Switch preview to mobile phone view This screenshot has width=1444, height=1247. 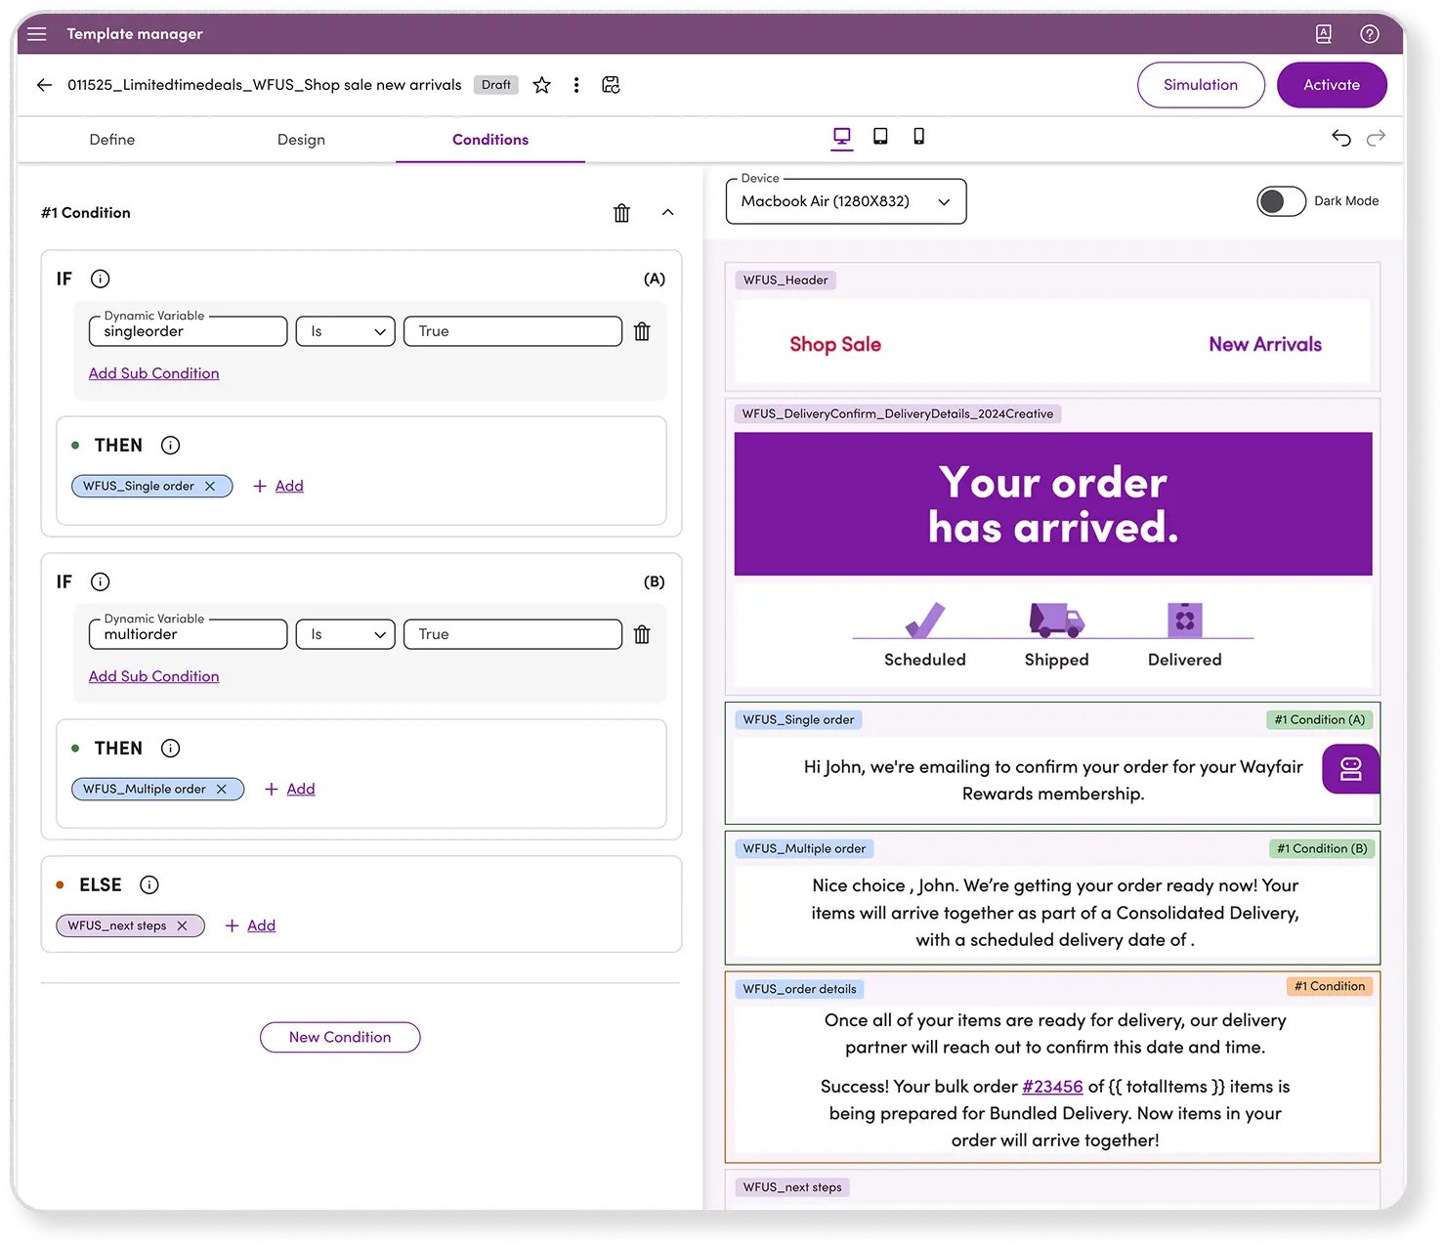tap(918, 137)
